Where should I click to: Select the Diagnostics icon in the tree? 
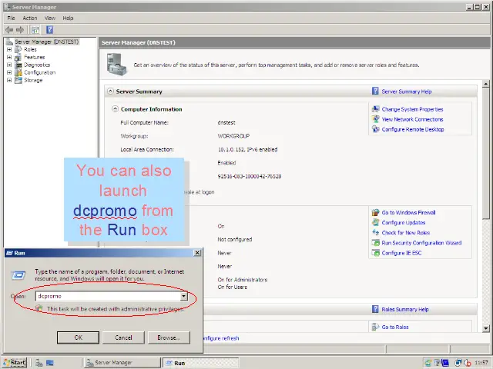point(18,65)
